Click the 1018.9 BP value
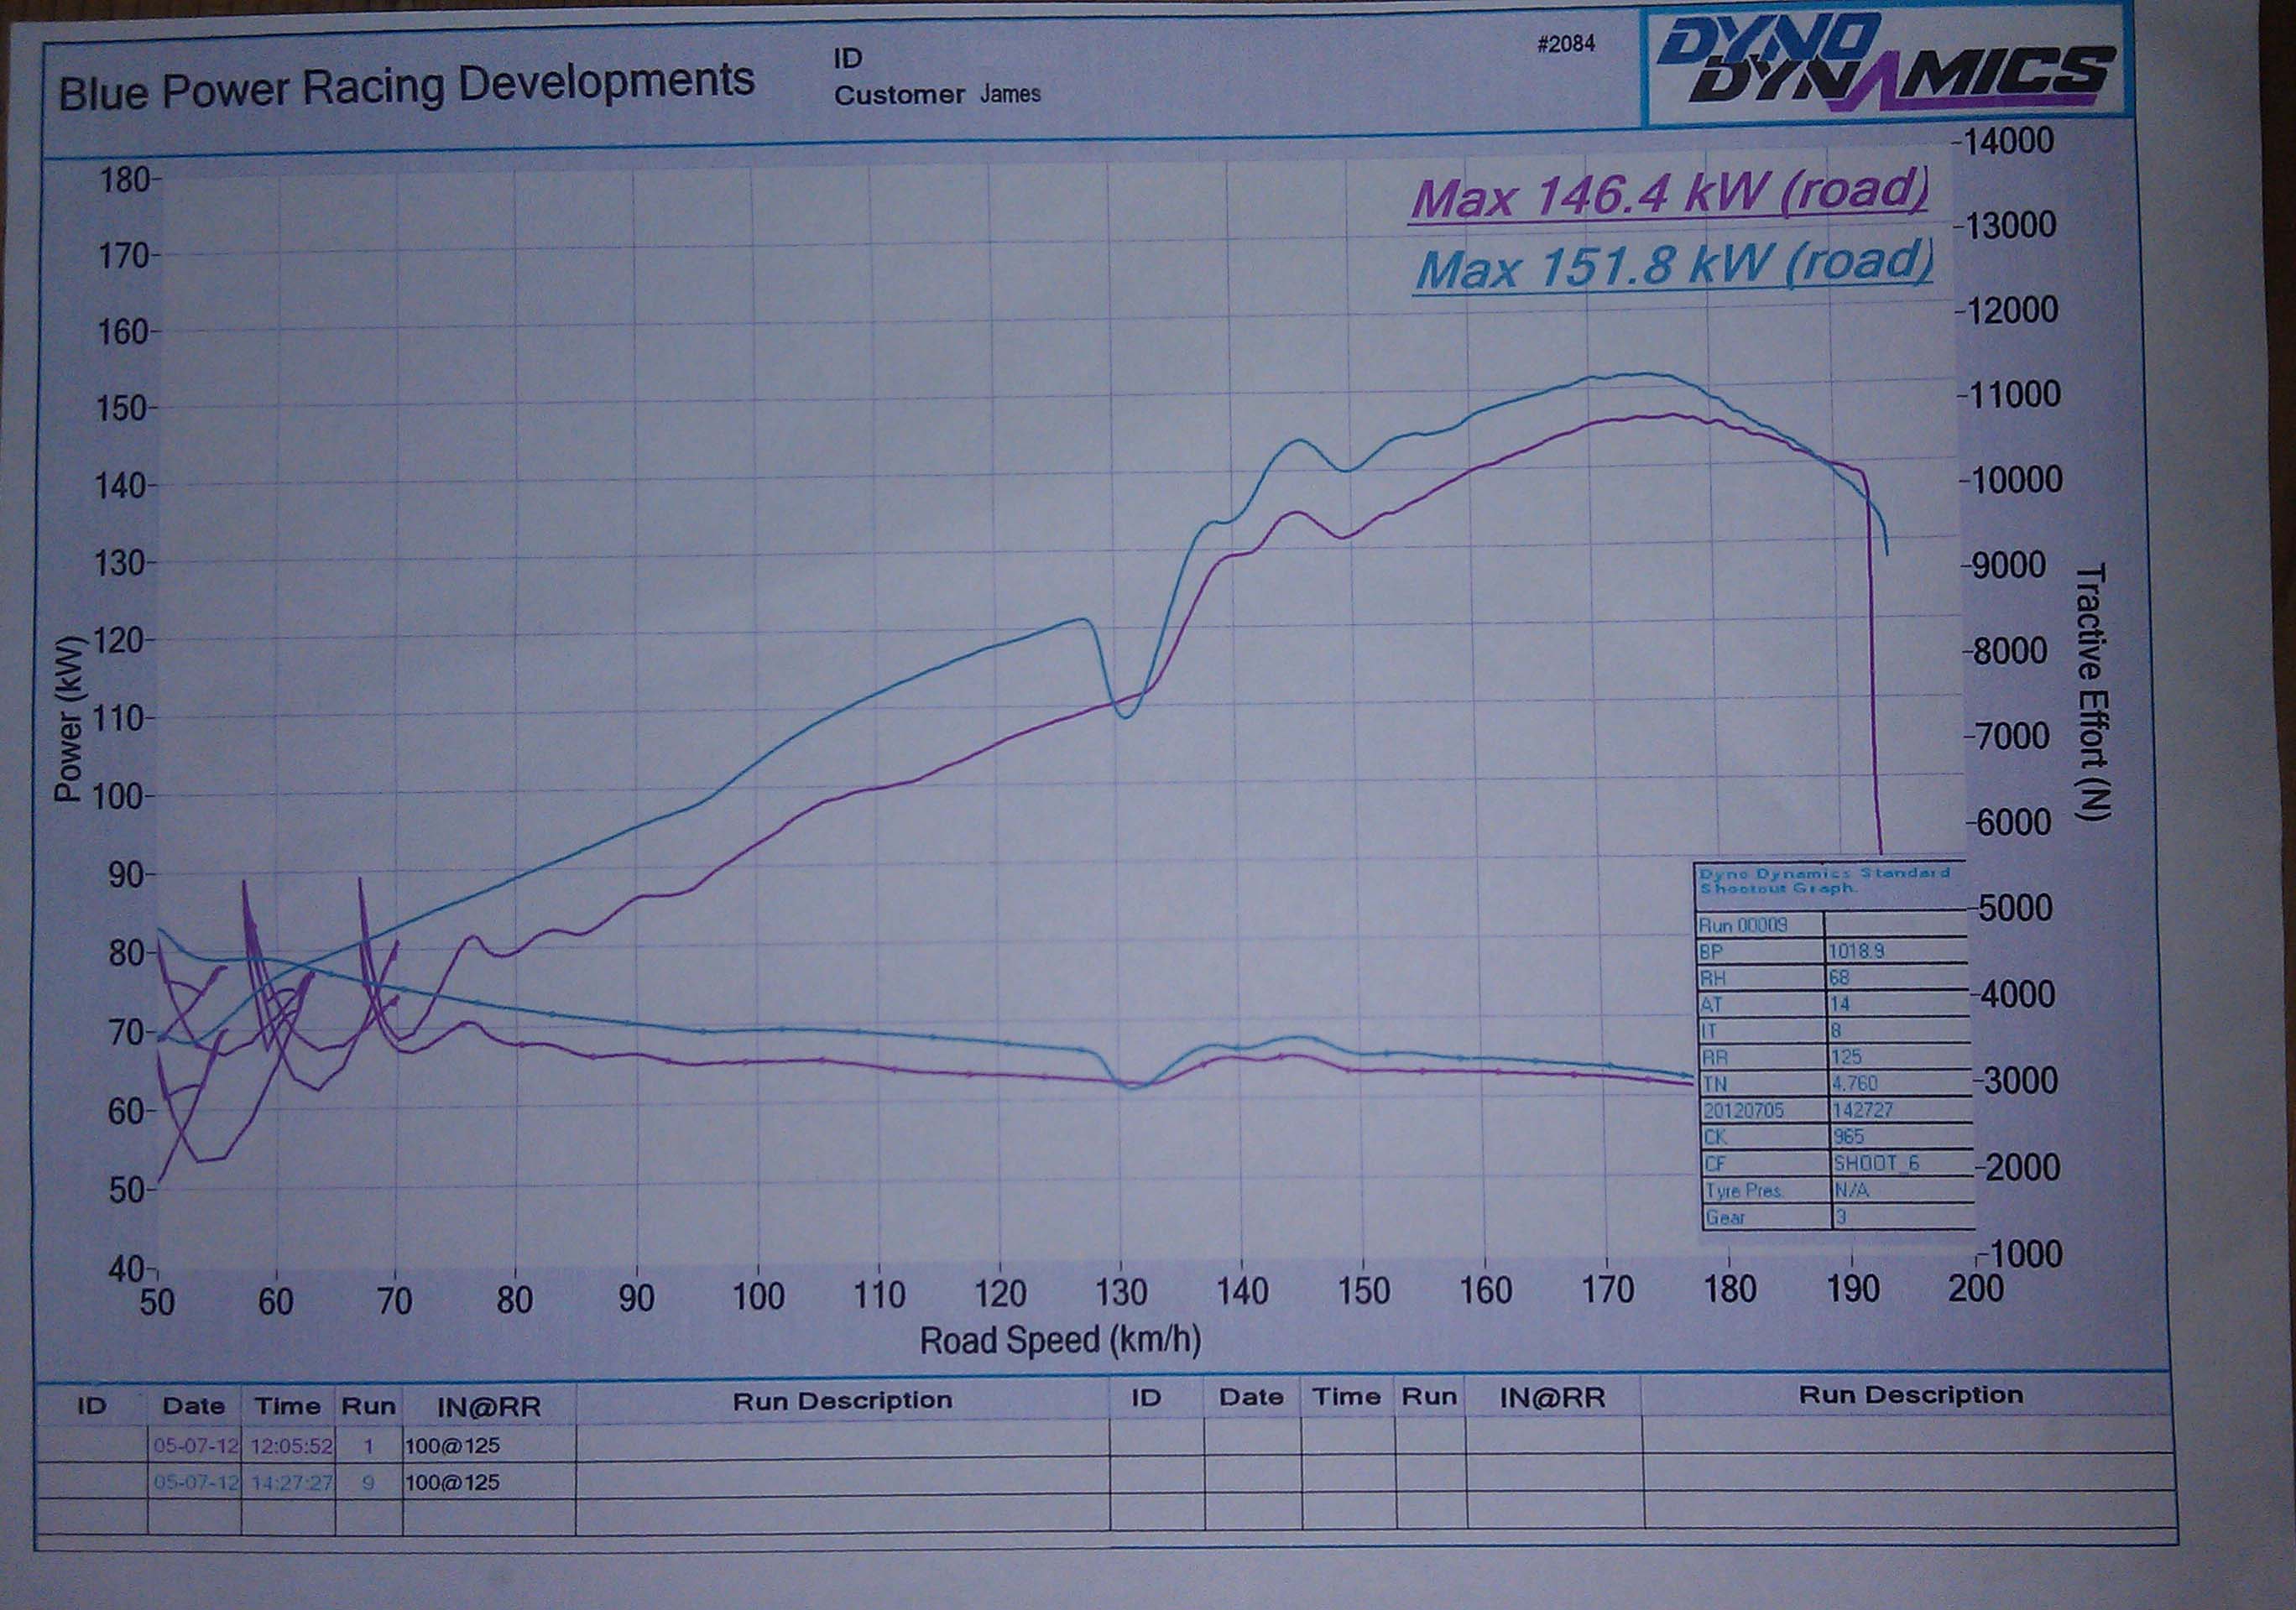The image size is (2296, 1610). tap(1856, 951)
